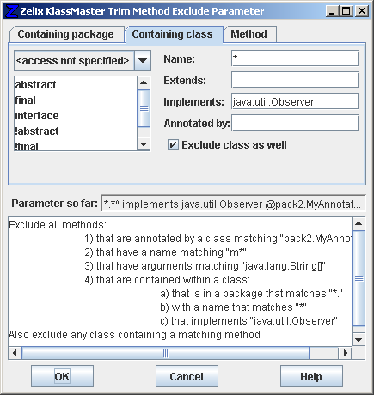The height and width of the screenshot is (395, 374).
Task: Maximize the Trim Method Exclude window
Action: 346,11
